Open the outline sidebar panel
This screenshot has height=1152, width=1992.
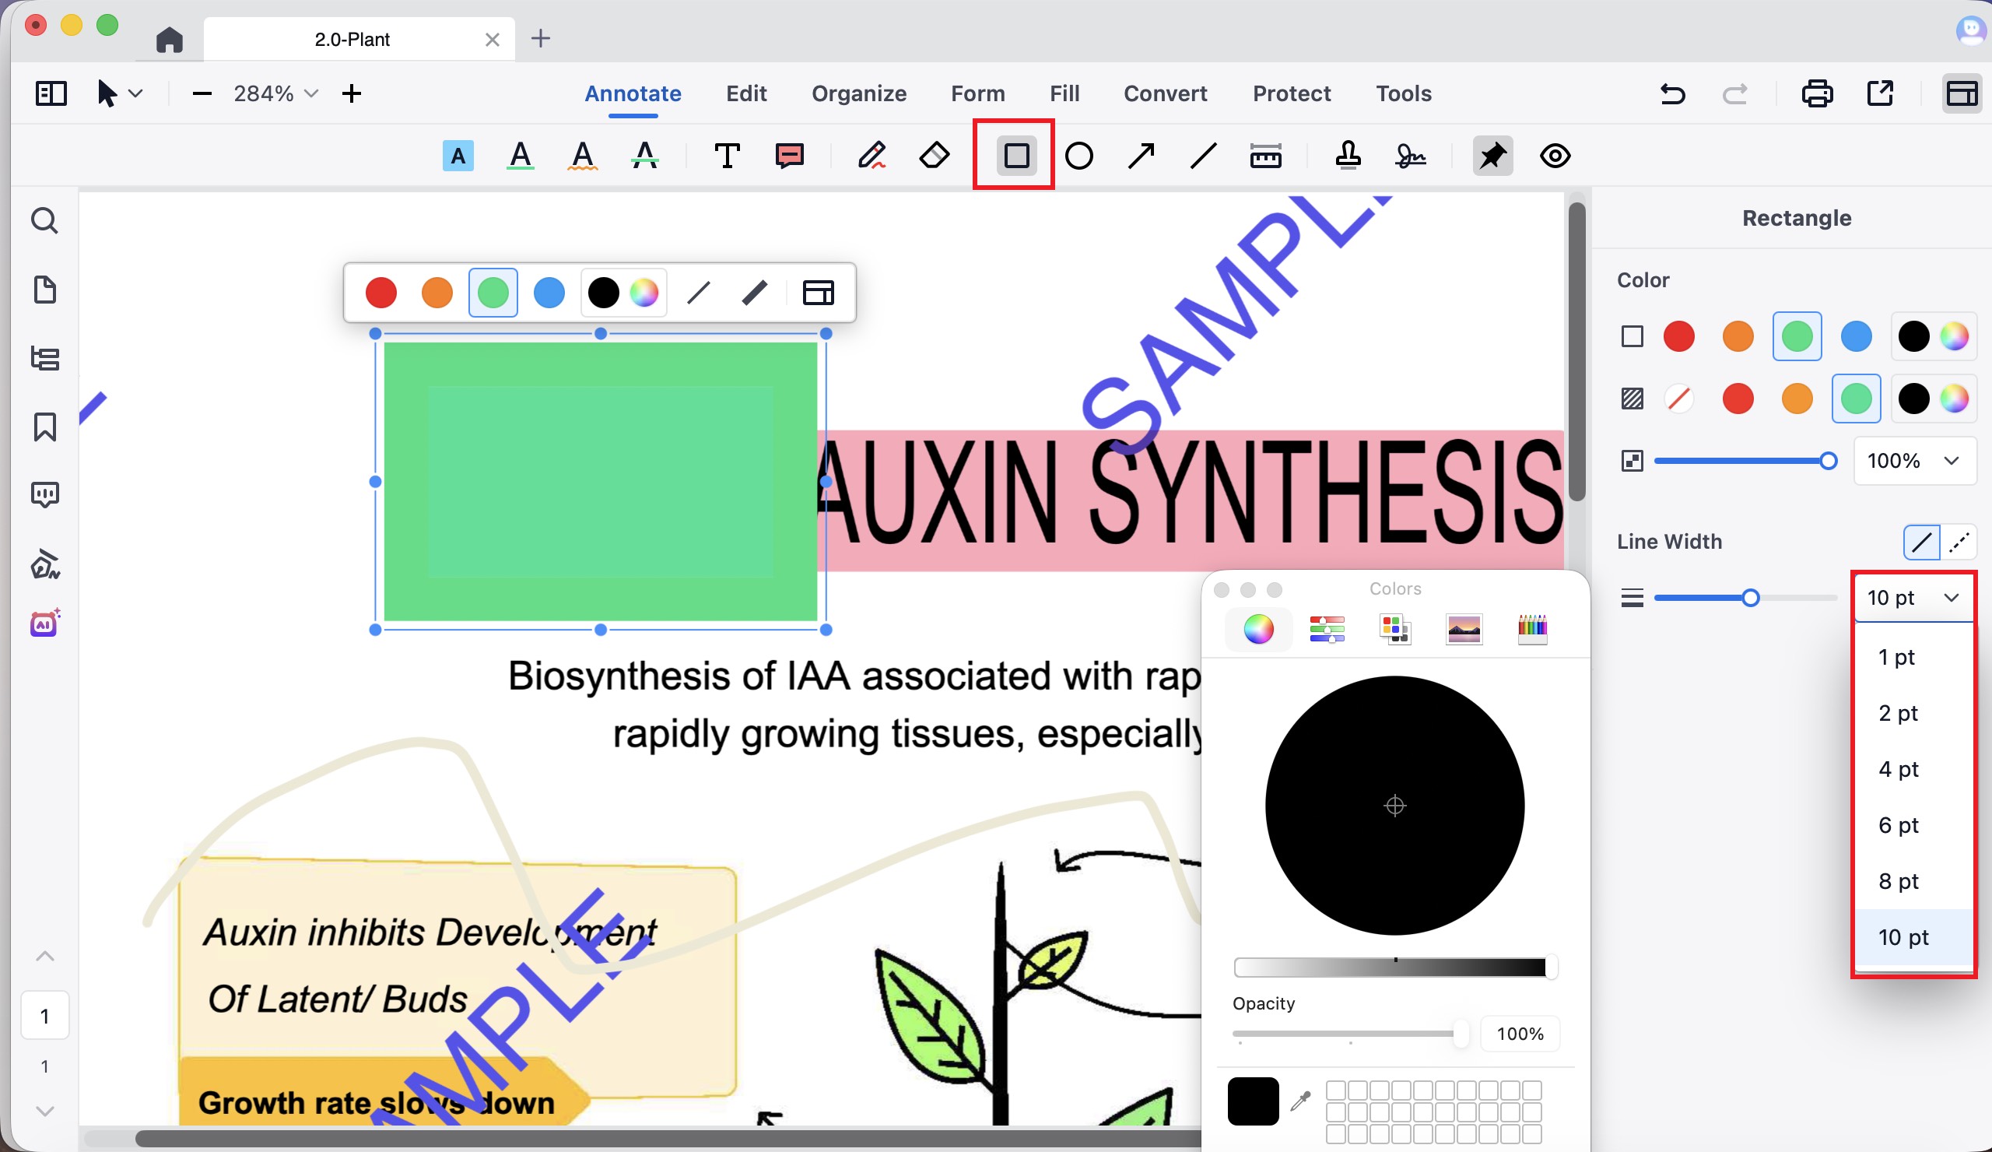point(44,358)
